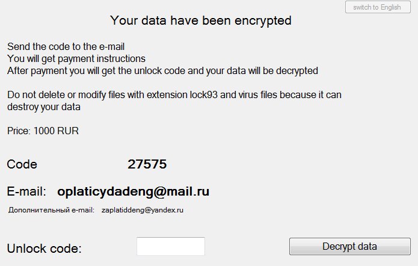Click the Decrypt data button

[349, 247]
